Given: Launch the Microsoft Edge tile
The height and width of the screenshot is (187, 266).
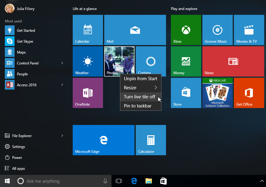Looking at the screenshot, I should [x=104, y=140].
